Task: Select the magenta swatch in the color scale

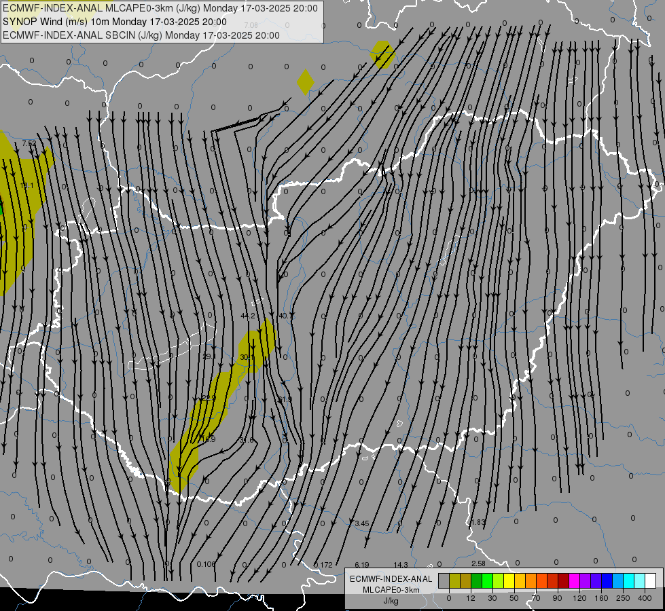Action: (574, 580)
